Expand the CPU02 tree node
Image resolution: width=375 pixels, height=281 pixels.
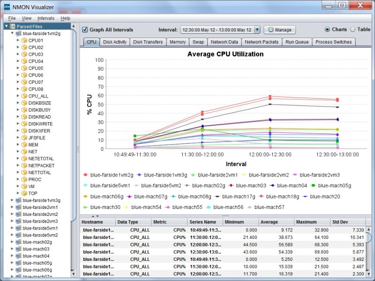pos(18,47)
